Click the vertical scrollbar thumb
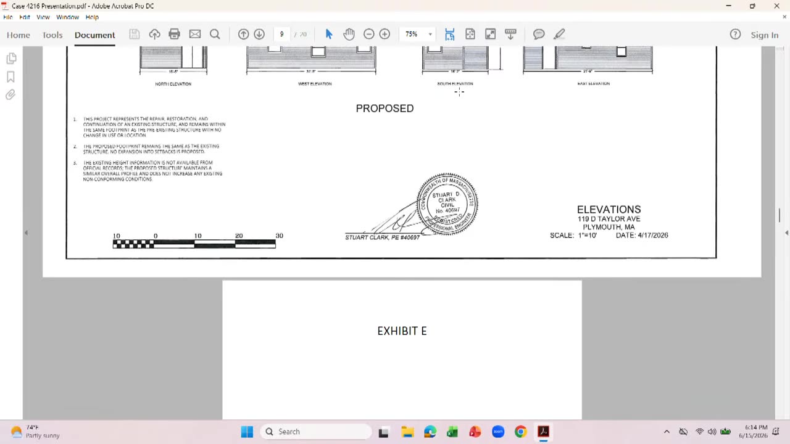This screenshot has height=444, width=790. [x=780, y=215]
